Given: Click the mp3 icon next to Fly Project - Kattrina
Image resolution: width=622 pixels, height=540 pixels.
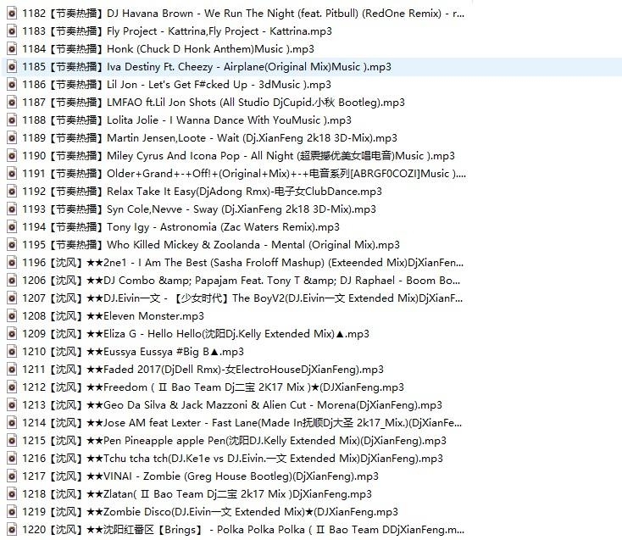Looking at the screenshot, I should [x=12, y=31].
